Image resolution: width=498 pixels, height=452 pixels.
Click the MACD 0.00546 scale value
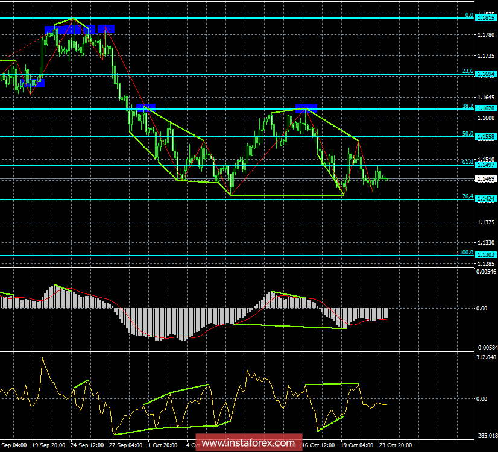tap(485, 272)
